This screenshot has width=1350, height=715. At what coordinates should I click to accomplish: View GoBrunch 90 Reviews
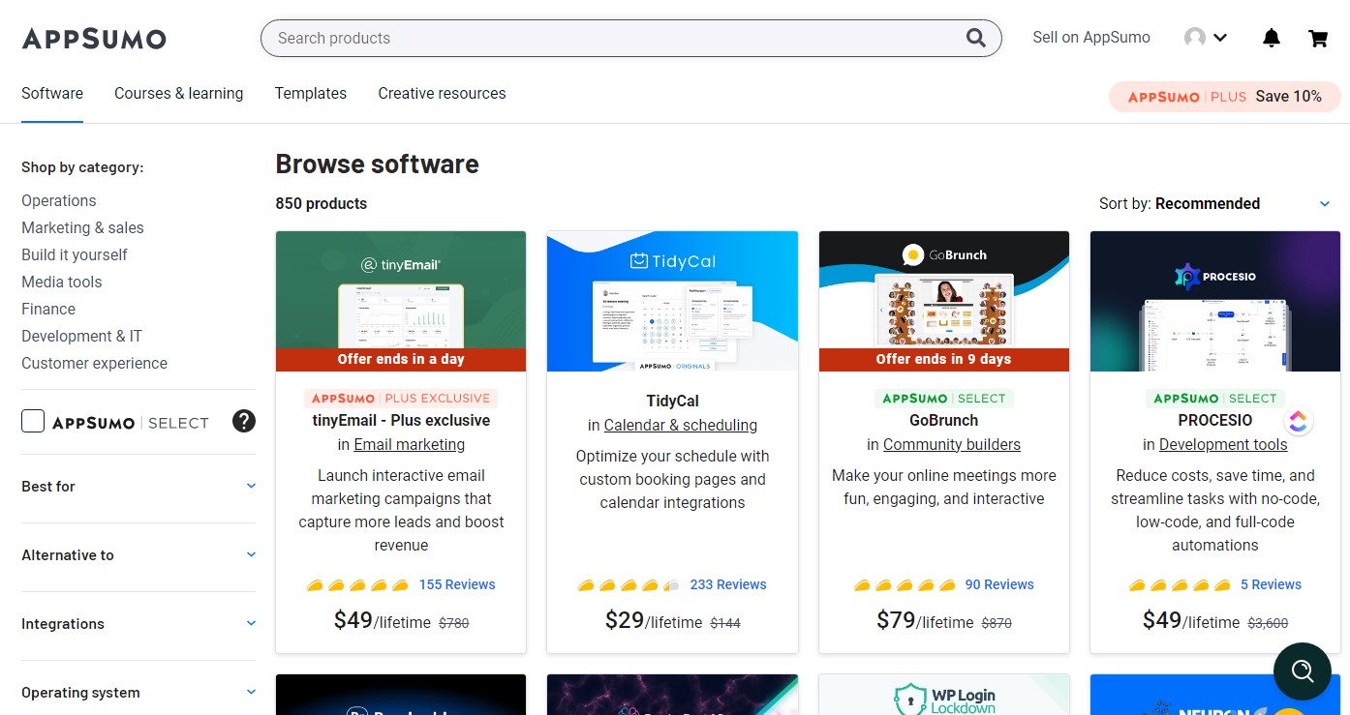[999, 585]
